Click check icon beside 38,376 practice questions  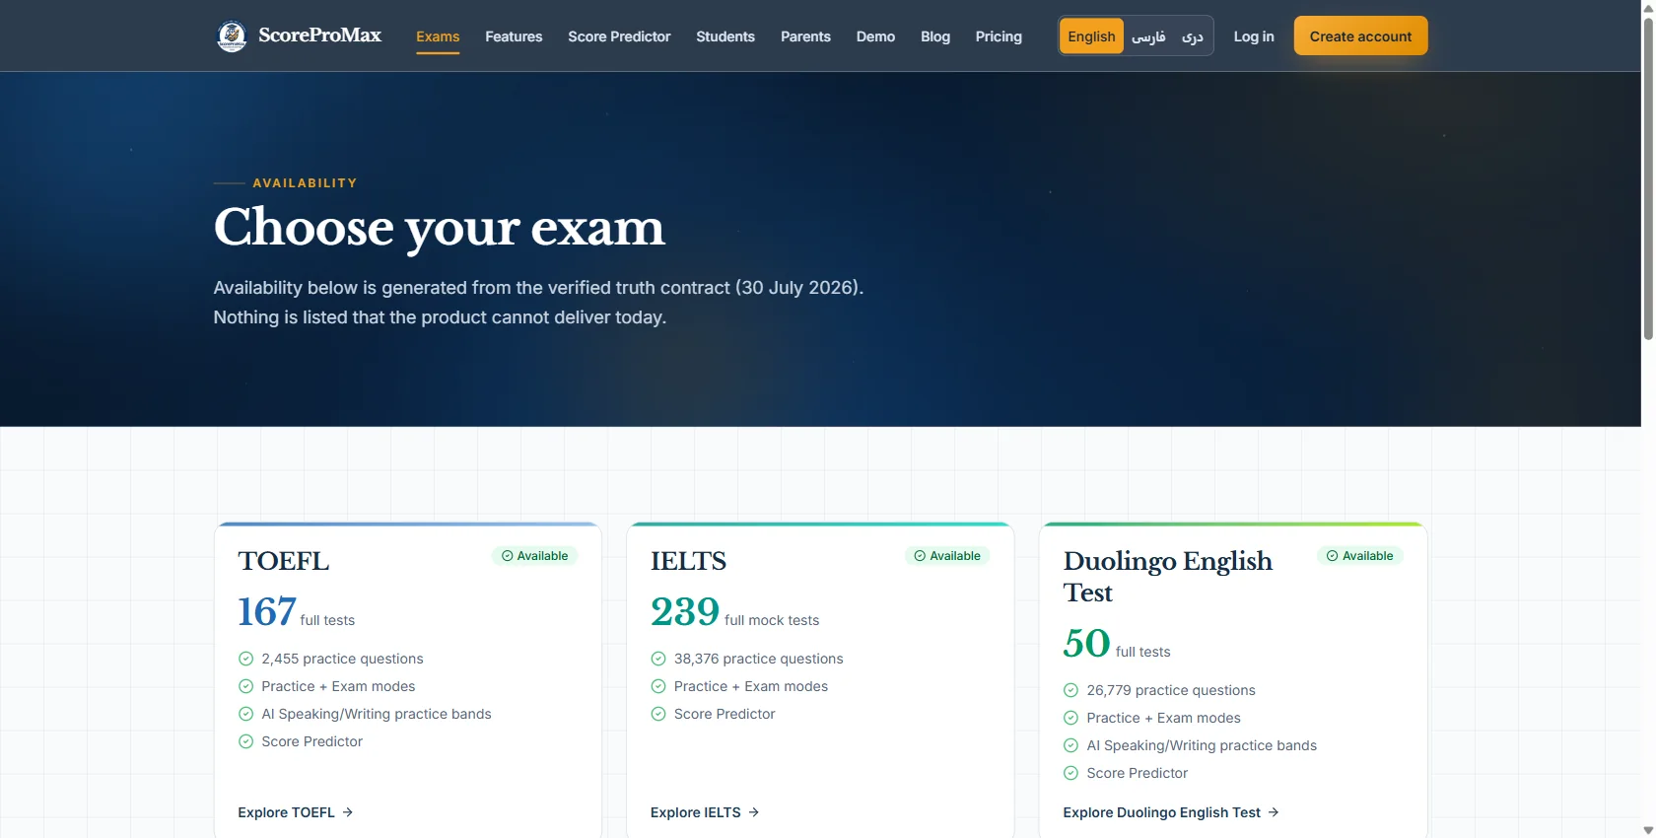point(658,659)
